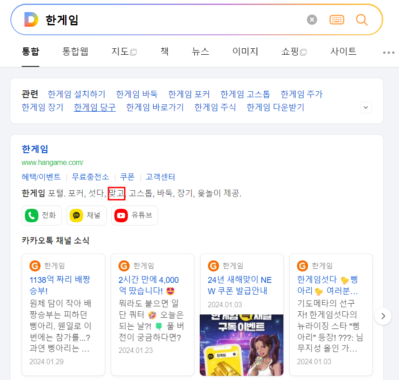Click G icon on the 1138억 card
This screenshot has width=399, height=380.
click(35, 266)
